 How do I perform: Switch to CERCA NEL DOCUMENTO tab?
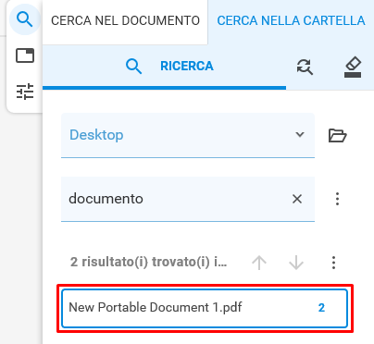pyautogui.click(x=125, y=21)
